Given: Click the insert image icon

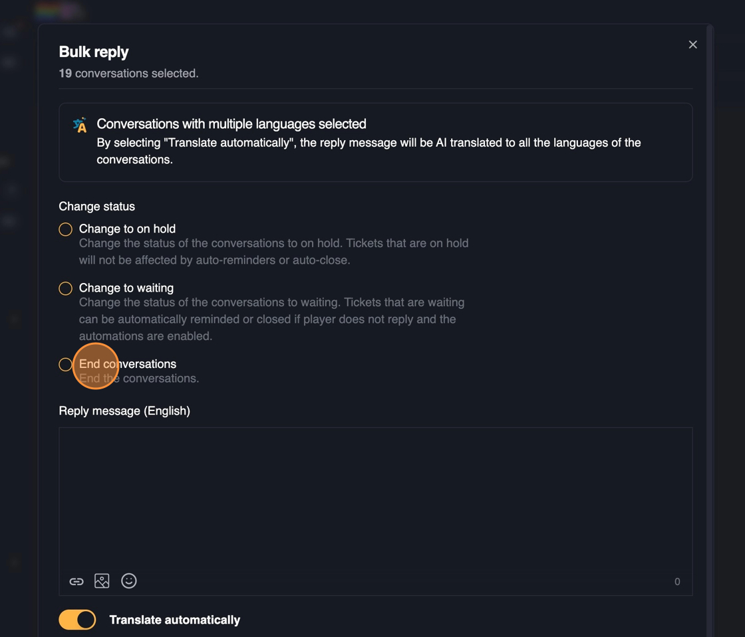Looking at the screenshot, I should [x=102, y=581].
